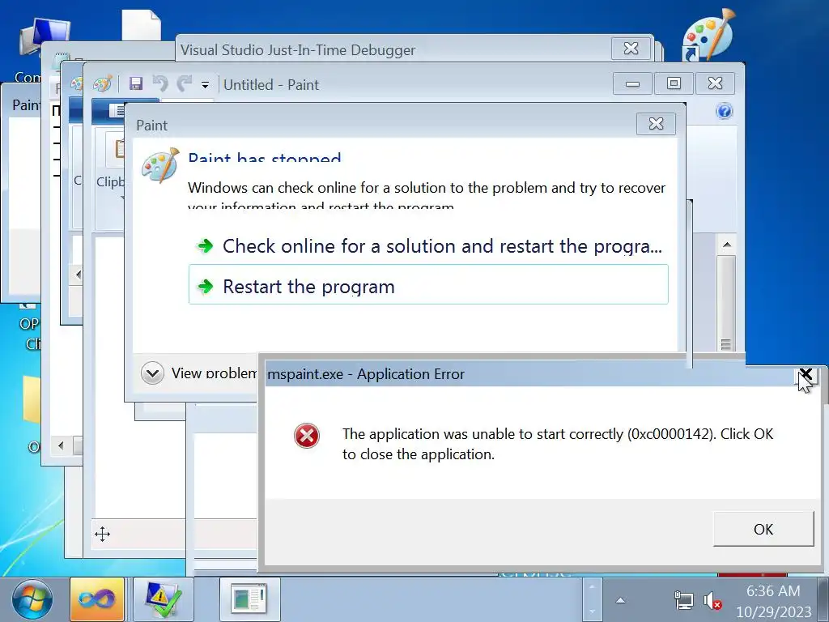Viewport: 829px width, 622px height.
Task: Expand View problem details chevron
Action: tap(152, 373)
